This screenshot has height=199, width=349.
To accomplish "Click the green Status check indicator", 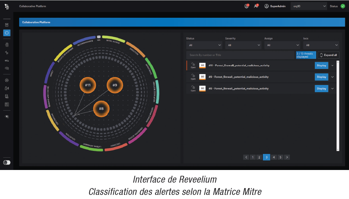I will [x=343, y=6].
